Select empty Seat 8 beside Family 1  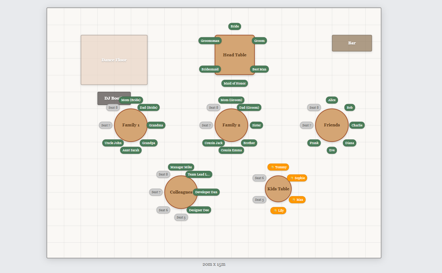click(x=113, y=107)
